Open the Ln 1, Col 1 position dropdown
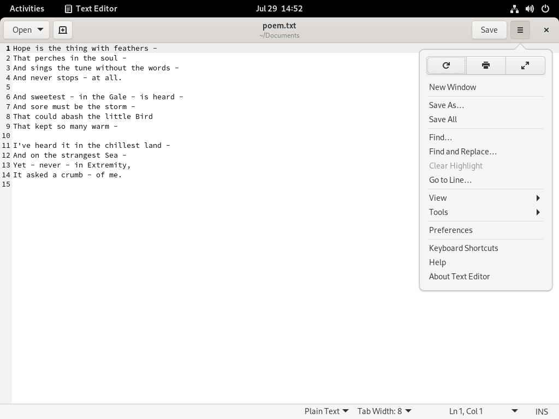The width and height of the screenshot is (559, 419). (483, 411)
